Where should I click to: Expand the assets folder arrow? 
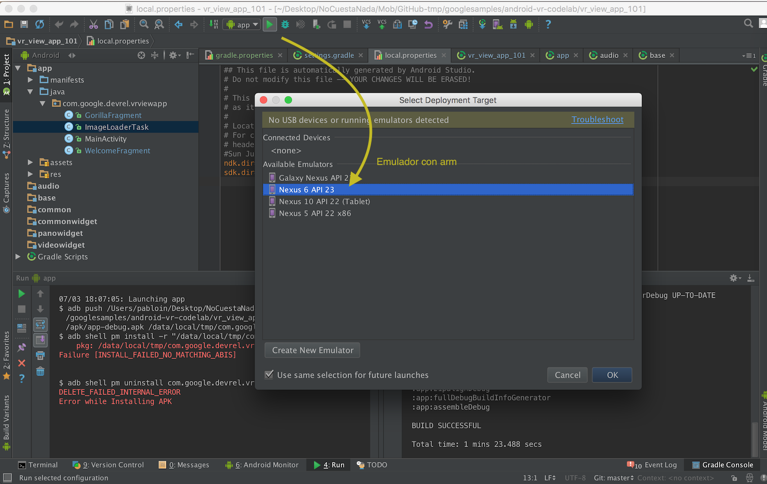(x=30, y=162)
